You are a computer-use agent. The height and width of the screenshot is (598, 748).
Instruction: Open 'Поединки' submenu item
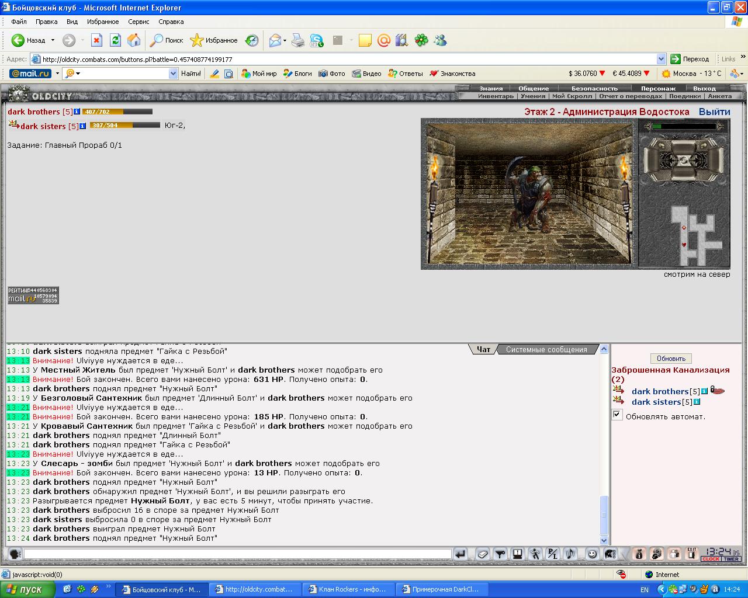point(685,96)
